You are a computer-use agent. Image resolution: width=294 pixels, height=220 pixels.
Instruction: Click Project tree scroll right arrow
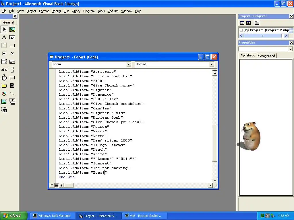pos(286,36)
